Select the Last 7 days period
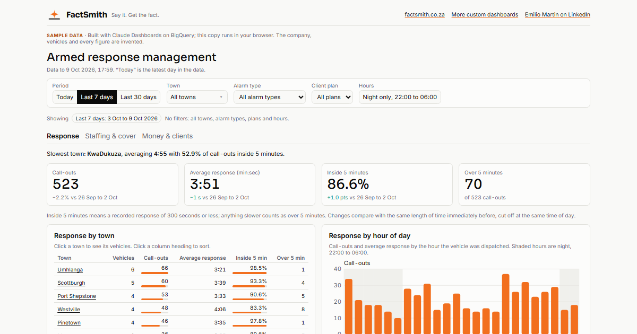Screen dimensions: 637x334 click(97, 97)
